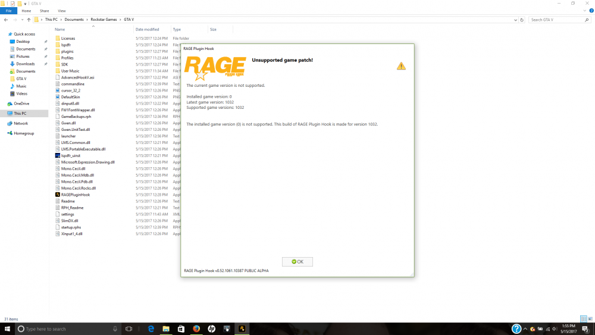Click OK in RAGE Plugin Hook dialog
The height and width of the screenshot is (335, 595).
[297, 262]
